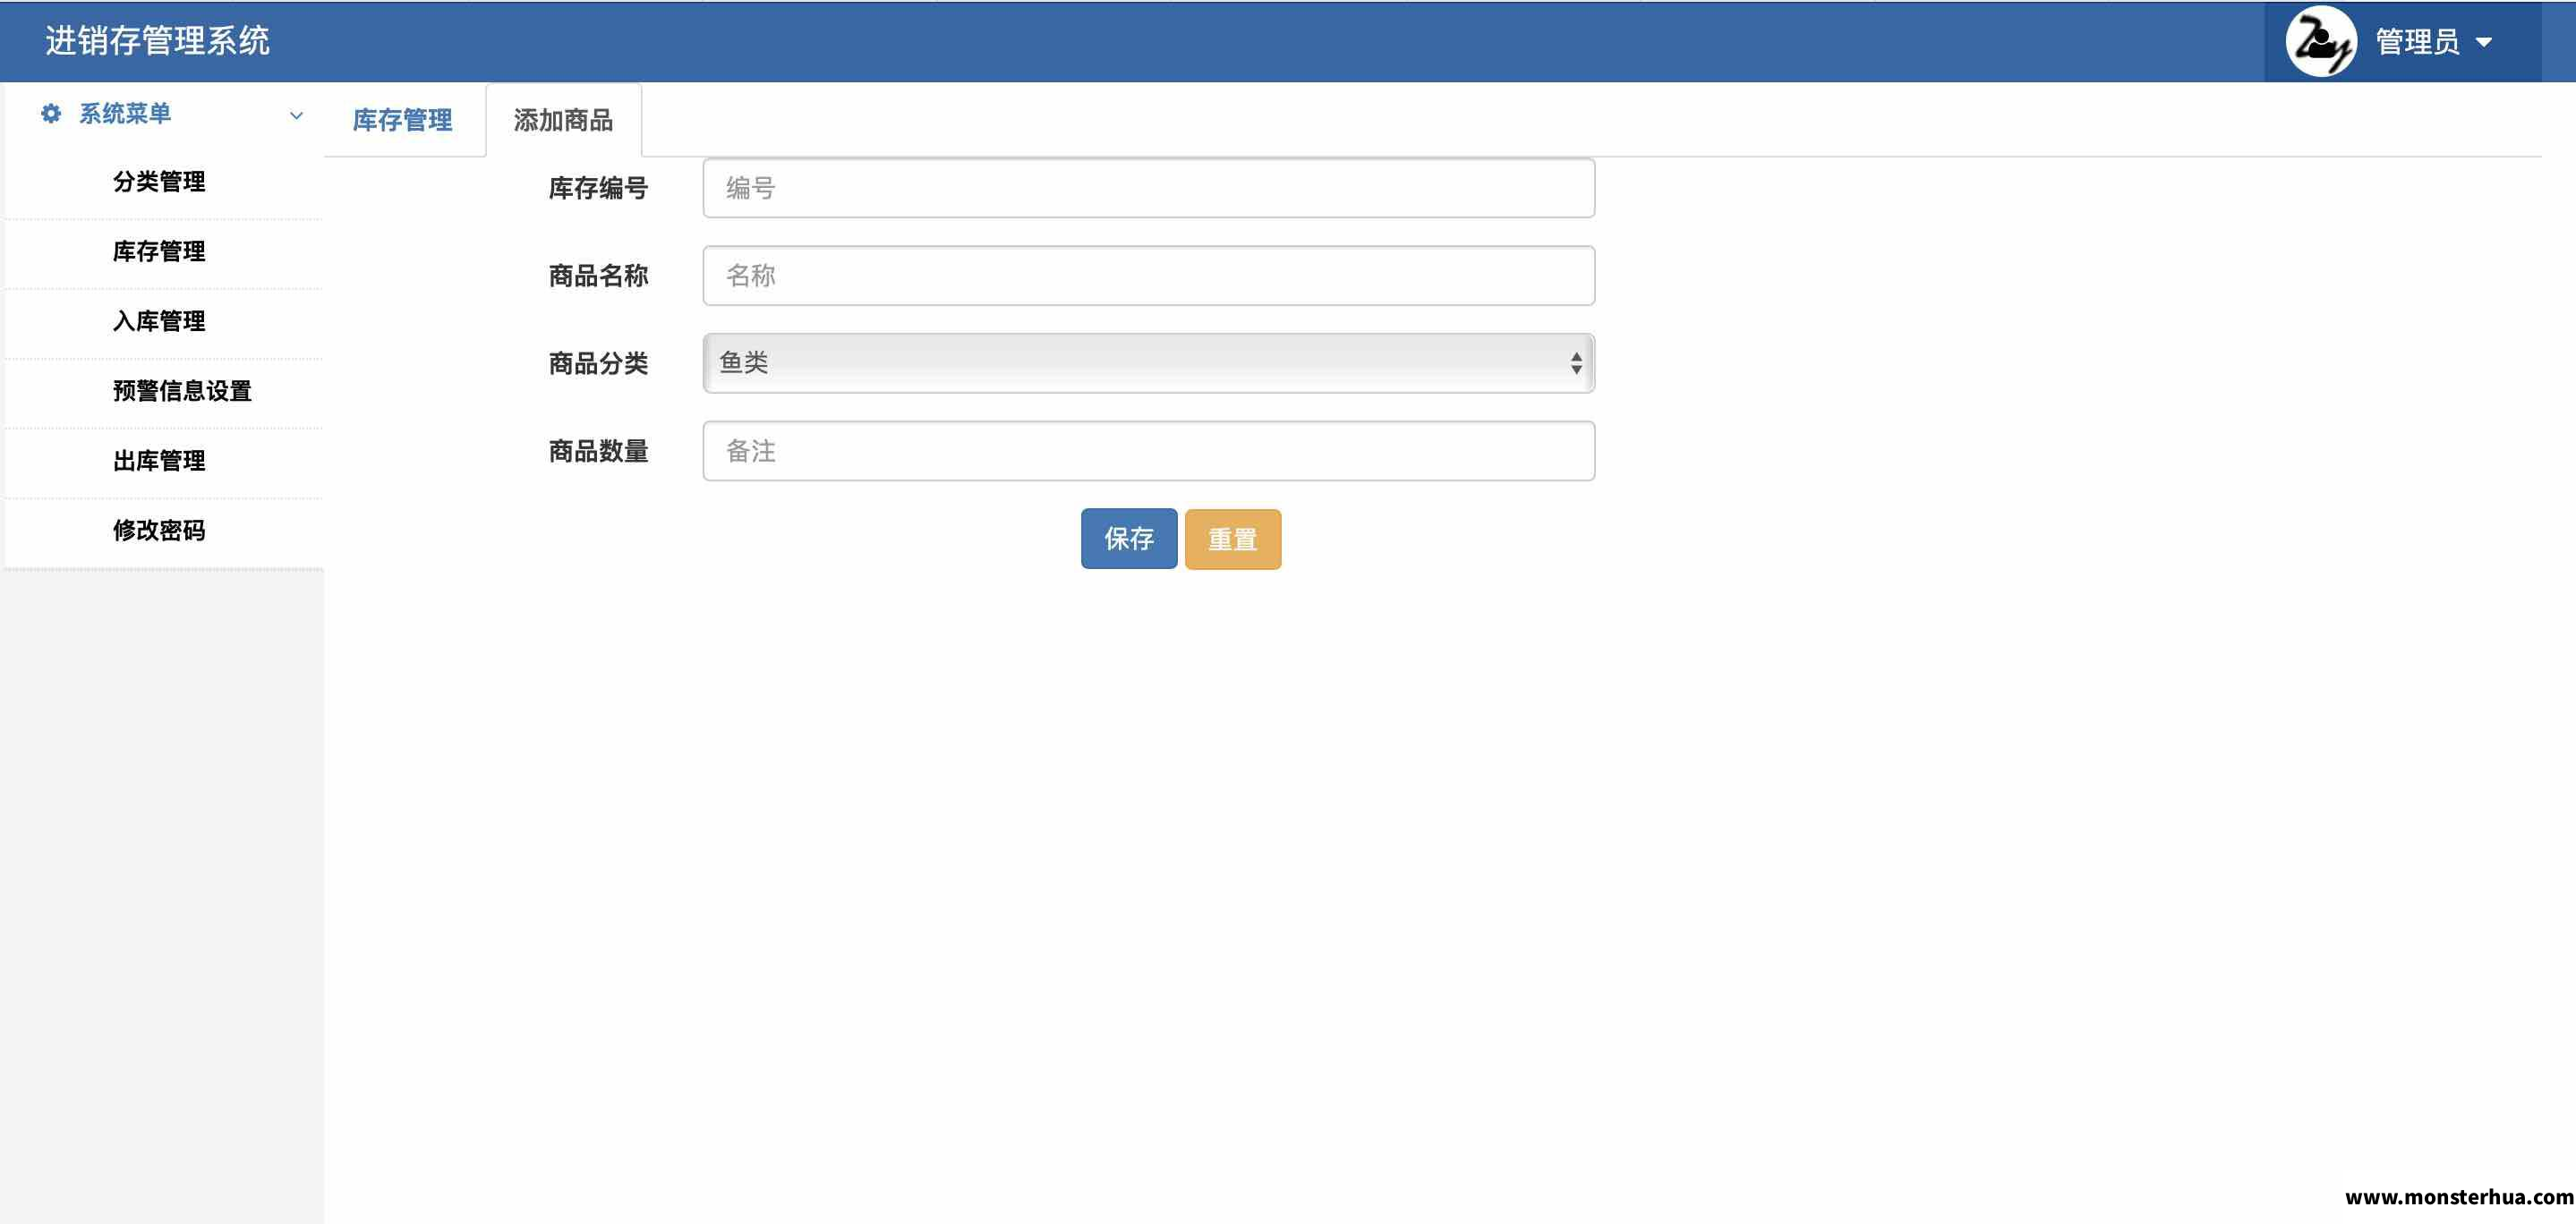Click the 保存 button
This screenshot has width=2576, height=1224.
point(1129,539)
